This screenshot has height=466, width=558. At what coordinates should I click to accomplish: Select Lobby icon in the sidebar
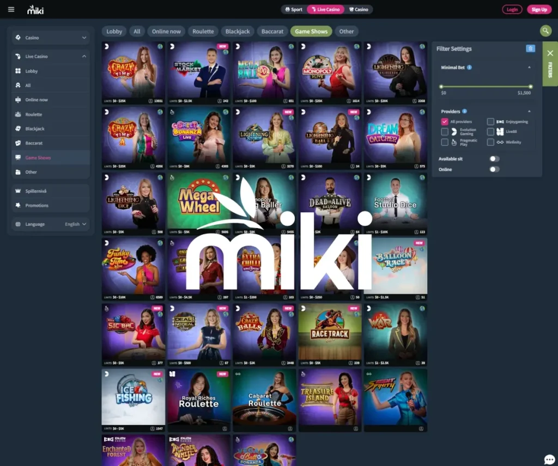coord(18,71)
